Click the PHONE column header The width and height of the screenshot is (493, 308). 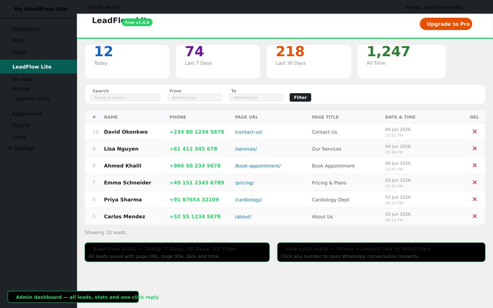pyautogui.click(x=178, y=117)
